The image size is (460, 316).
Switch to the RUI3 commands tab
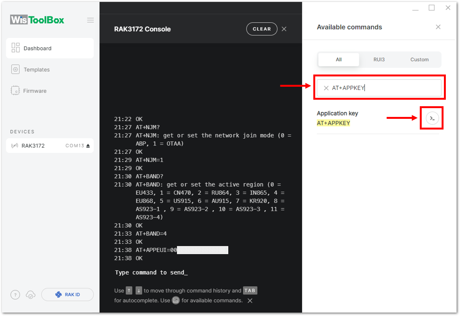379,60
